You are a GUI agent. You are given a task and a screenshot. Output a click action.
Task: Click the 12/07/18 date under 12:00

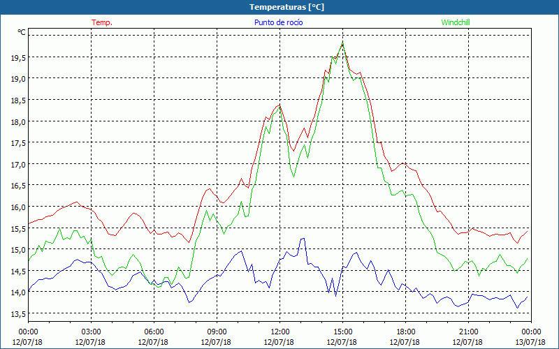point(279,342)
